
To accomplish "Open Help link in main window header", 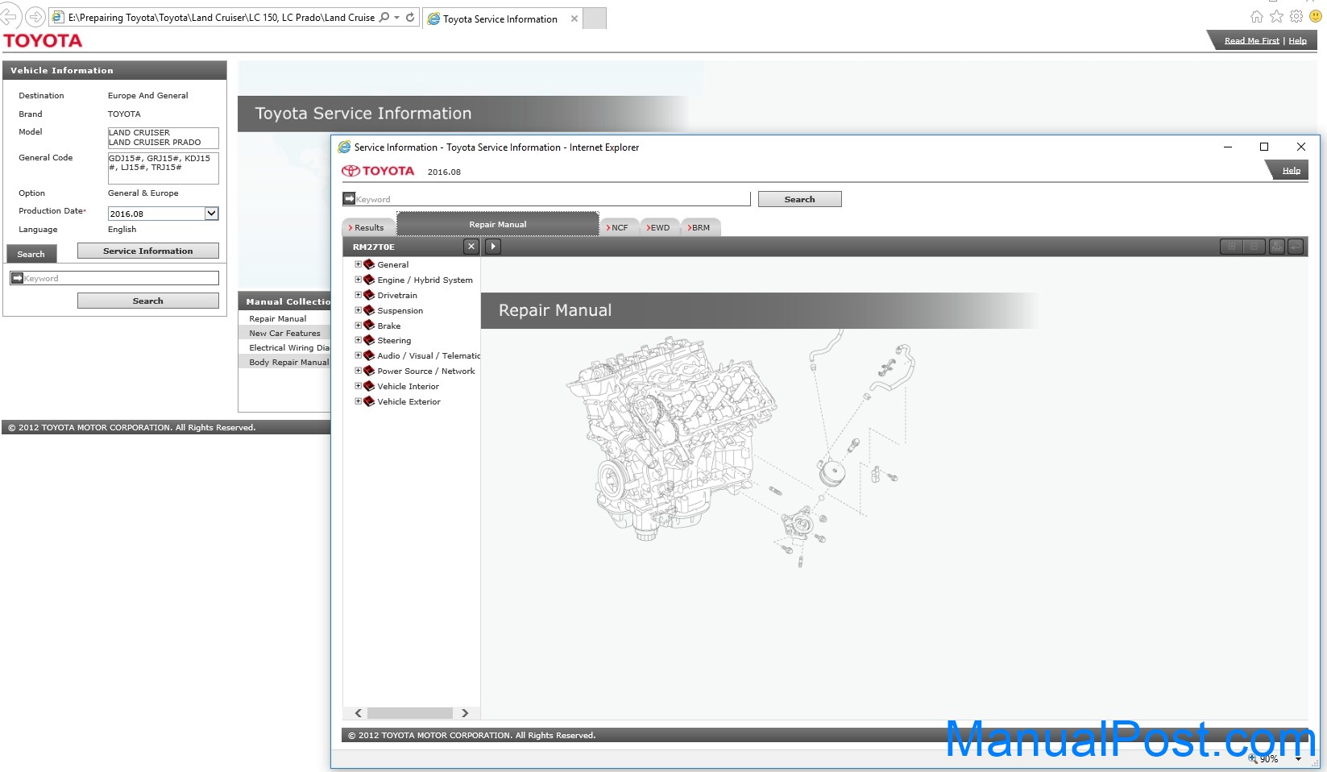I will 1297,40.
